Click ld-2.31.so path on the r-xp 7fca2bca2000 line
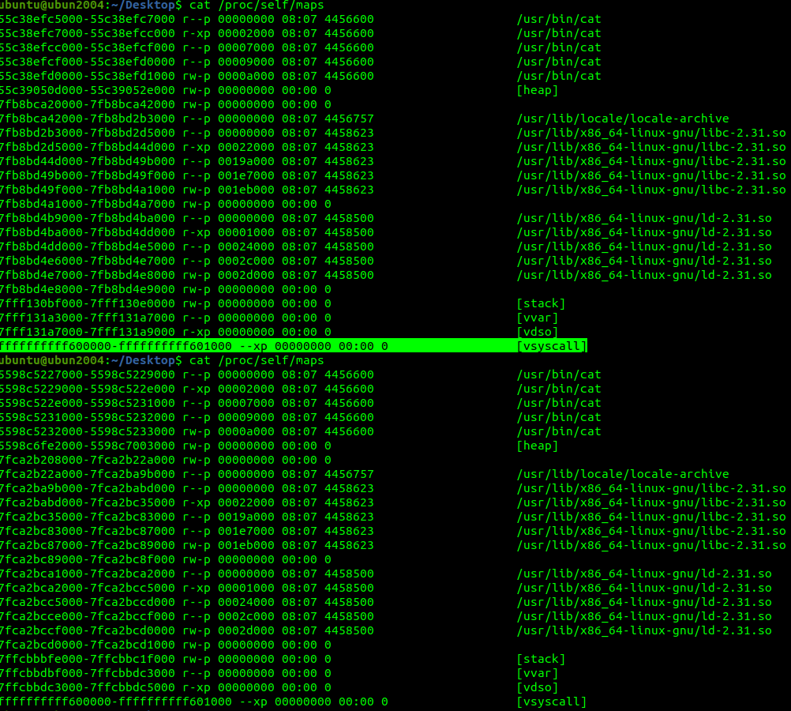The width and height of the screenshot is (791, 711). point(644,588)
